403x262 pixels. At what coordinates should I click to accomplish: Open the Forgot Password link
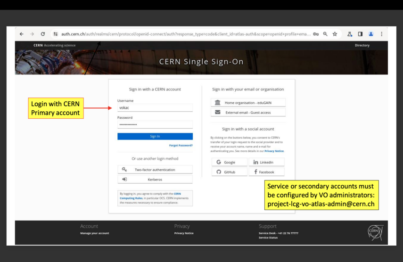[x=181, y=146]
